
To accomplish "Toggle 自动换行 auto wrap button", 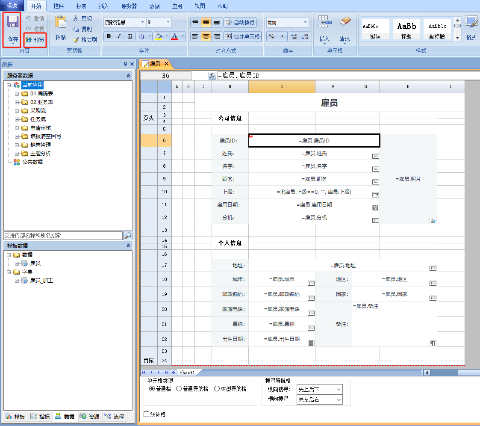I will [x=240, y=22].
